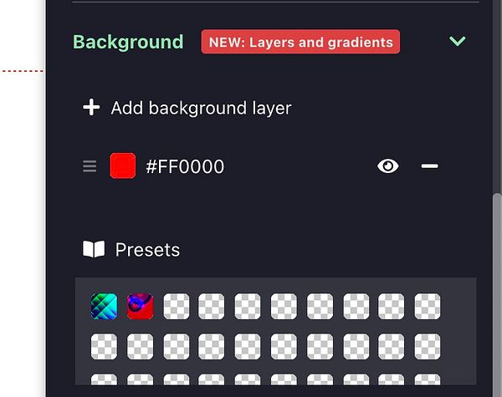502x397 pixels.
Task: Select fifth empty preset in second row
Action: (x=247, y=347)
